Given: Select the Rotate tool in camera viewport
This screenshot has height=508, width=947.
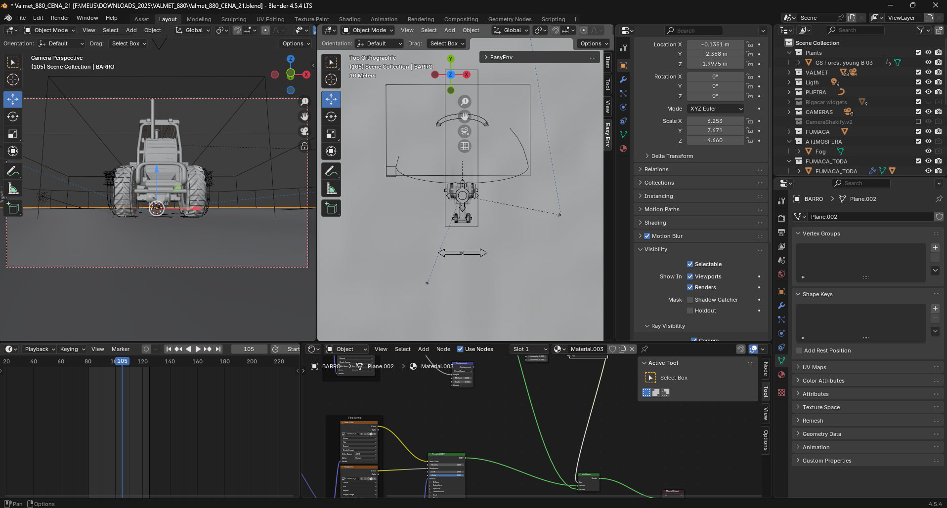Looking at the screenshot, I should [x=13, y=117].
